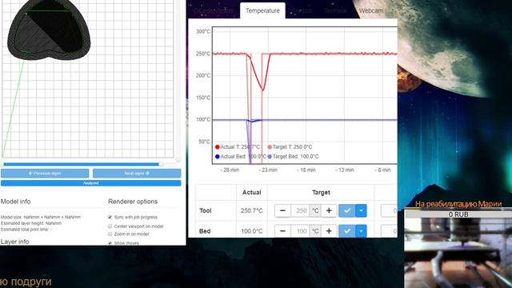Click the Model info heading
Viewport: 512px width, 288px height.
tap(16, 202)
